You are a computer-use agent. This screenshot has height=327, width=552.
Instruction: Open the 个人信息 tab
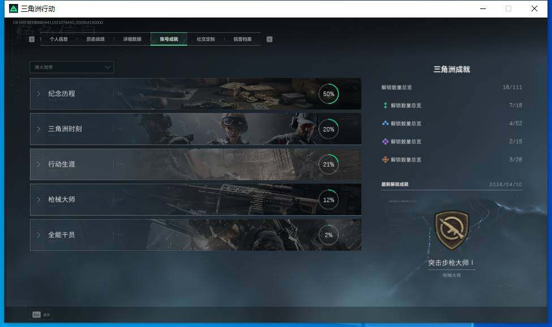tap(58, 39)
